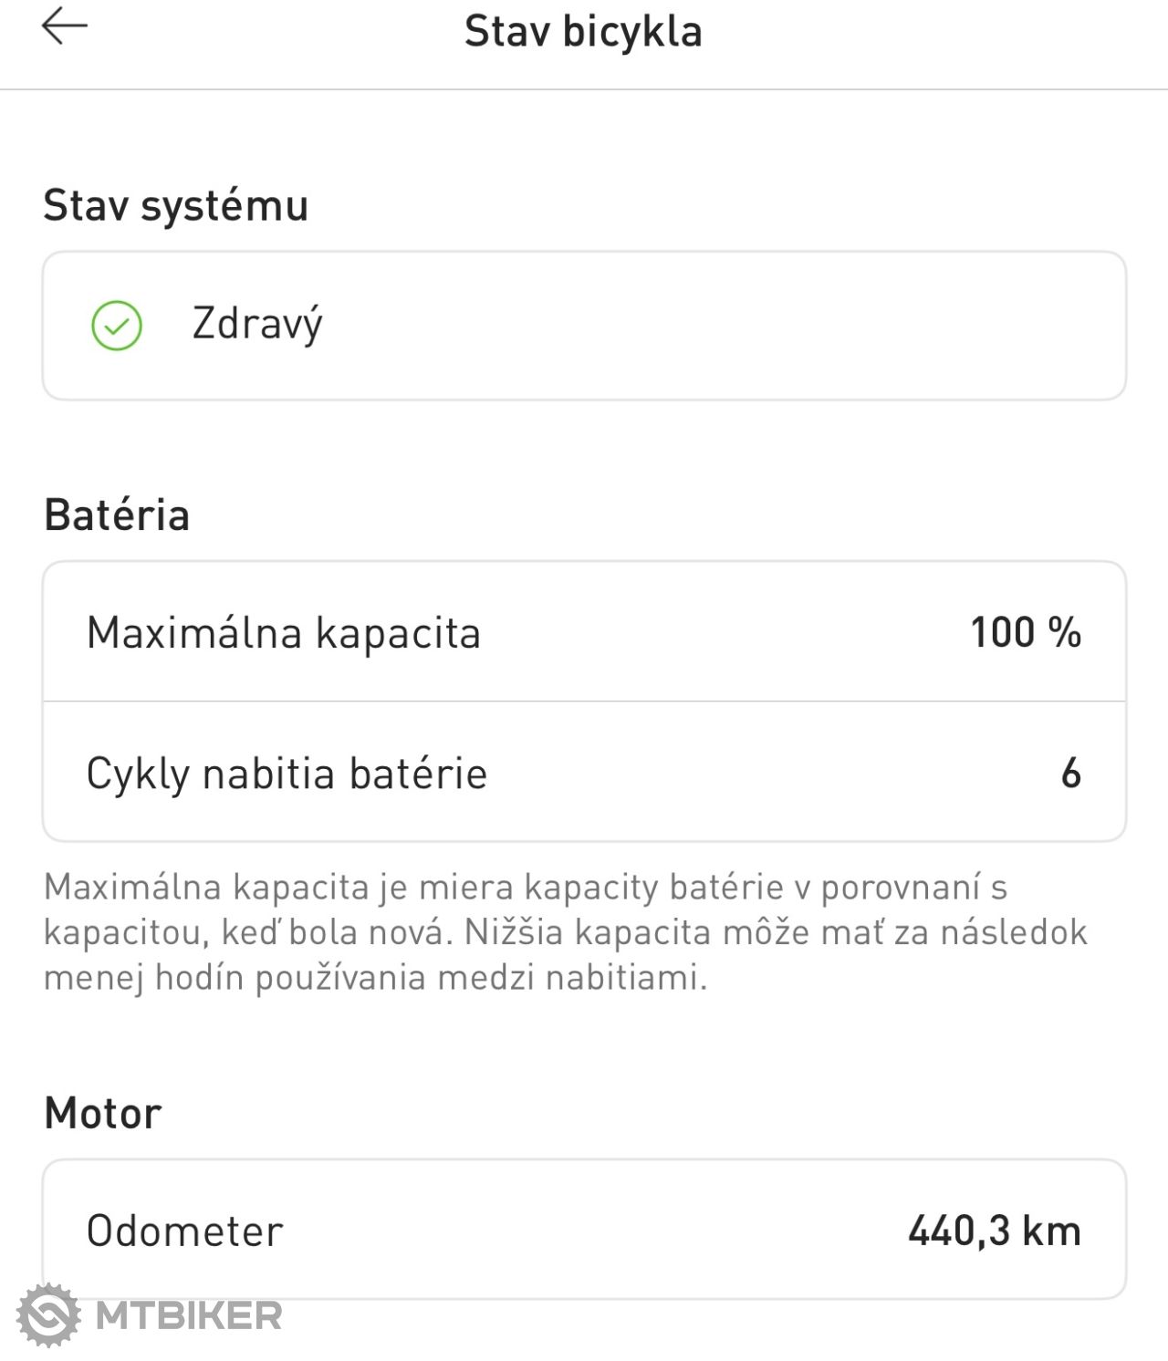The height and width of the screenshot is (1361, 1168).
Task: Click the green checkmark health icon
Action: [x=117, y=326]
